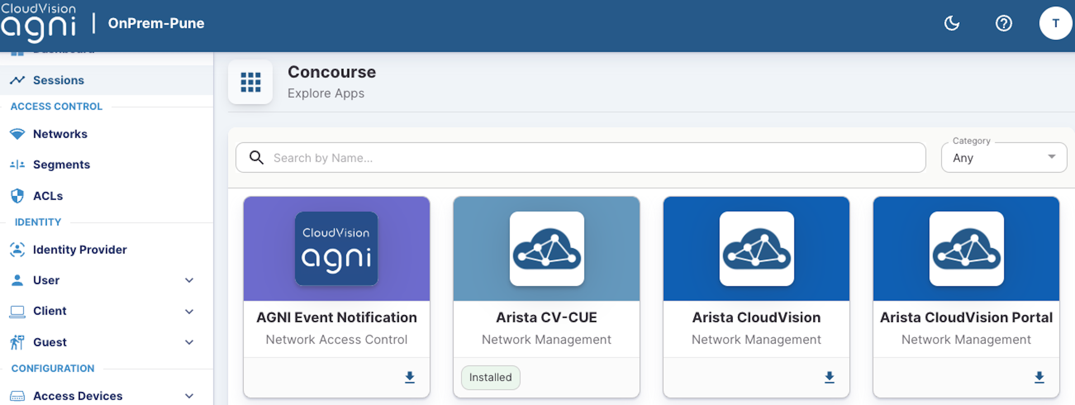Expand the Client sidebar section
Image resolution: width=1075 pixels, height=405 pixels.
coord(190,311)
